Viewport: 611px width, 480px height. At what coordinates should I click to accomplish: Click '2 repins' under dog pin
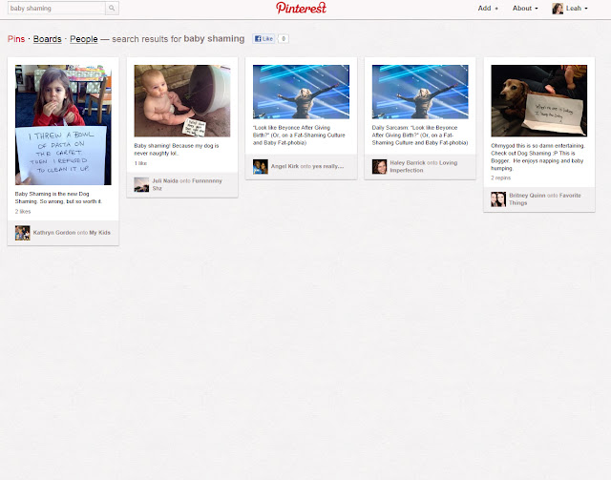pos(500,177)
